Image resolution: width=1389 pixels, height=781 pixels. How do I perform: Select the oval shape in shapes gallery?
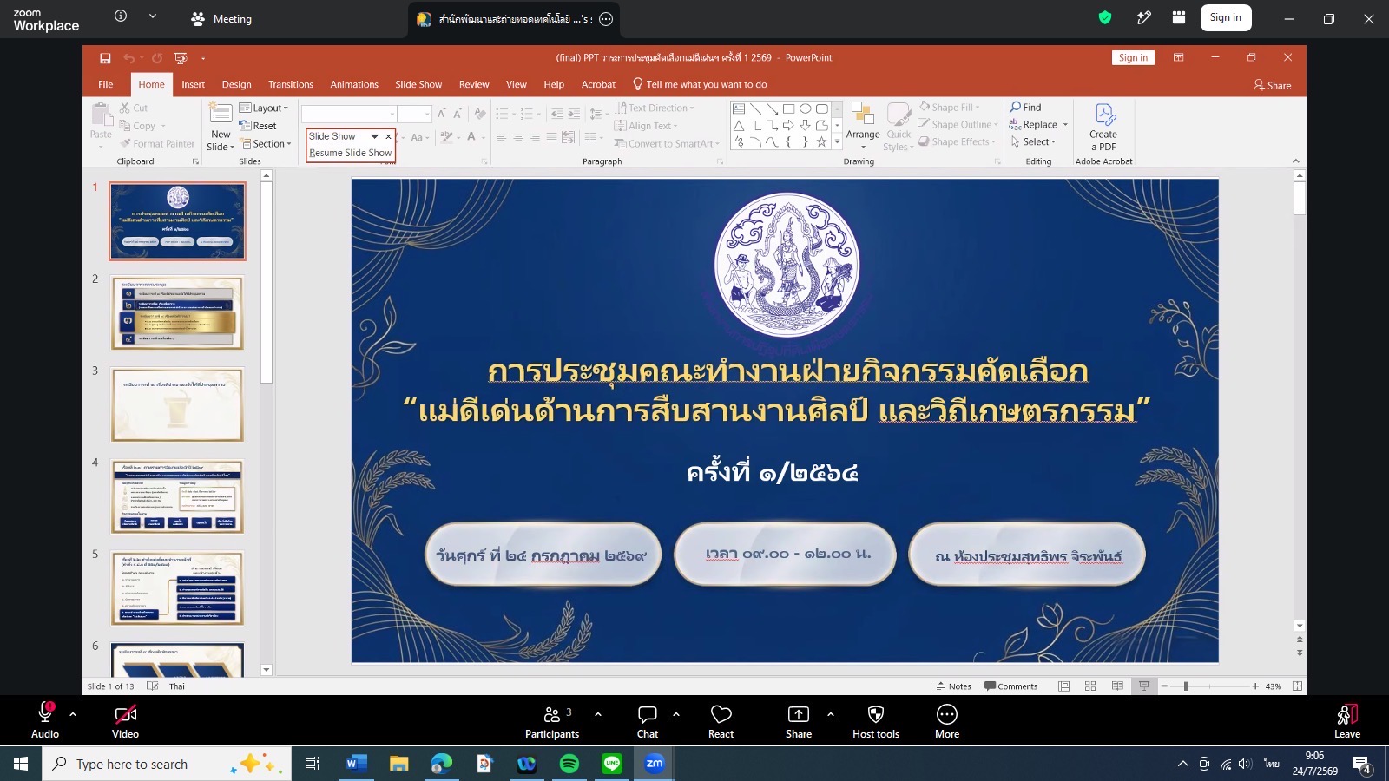click(x=805, y=108)
